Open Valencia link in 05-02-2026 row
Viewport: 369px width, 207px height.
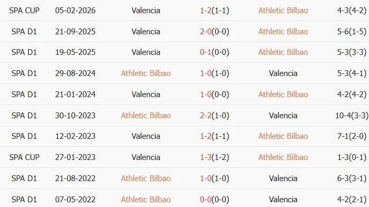click(146, 11)
